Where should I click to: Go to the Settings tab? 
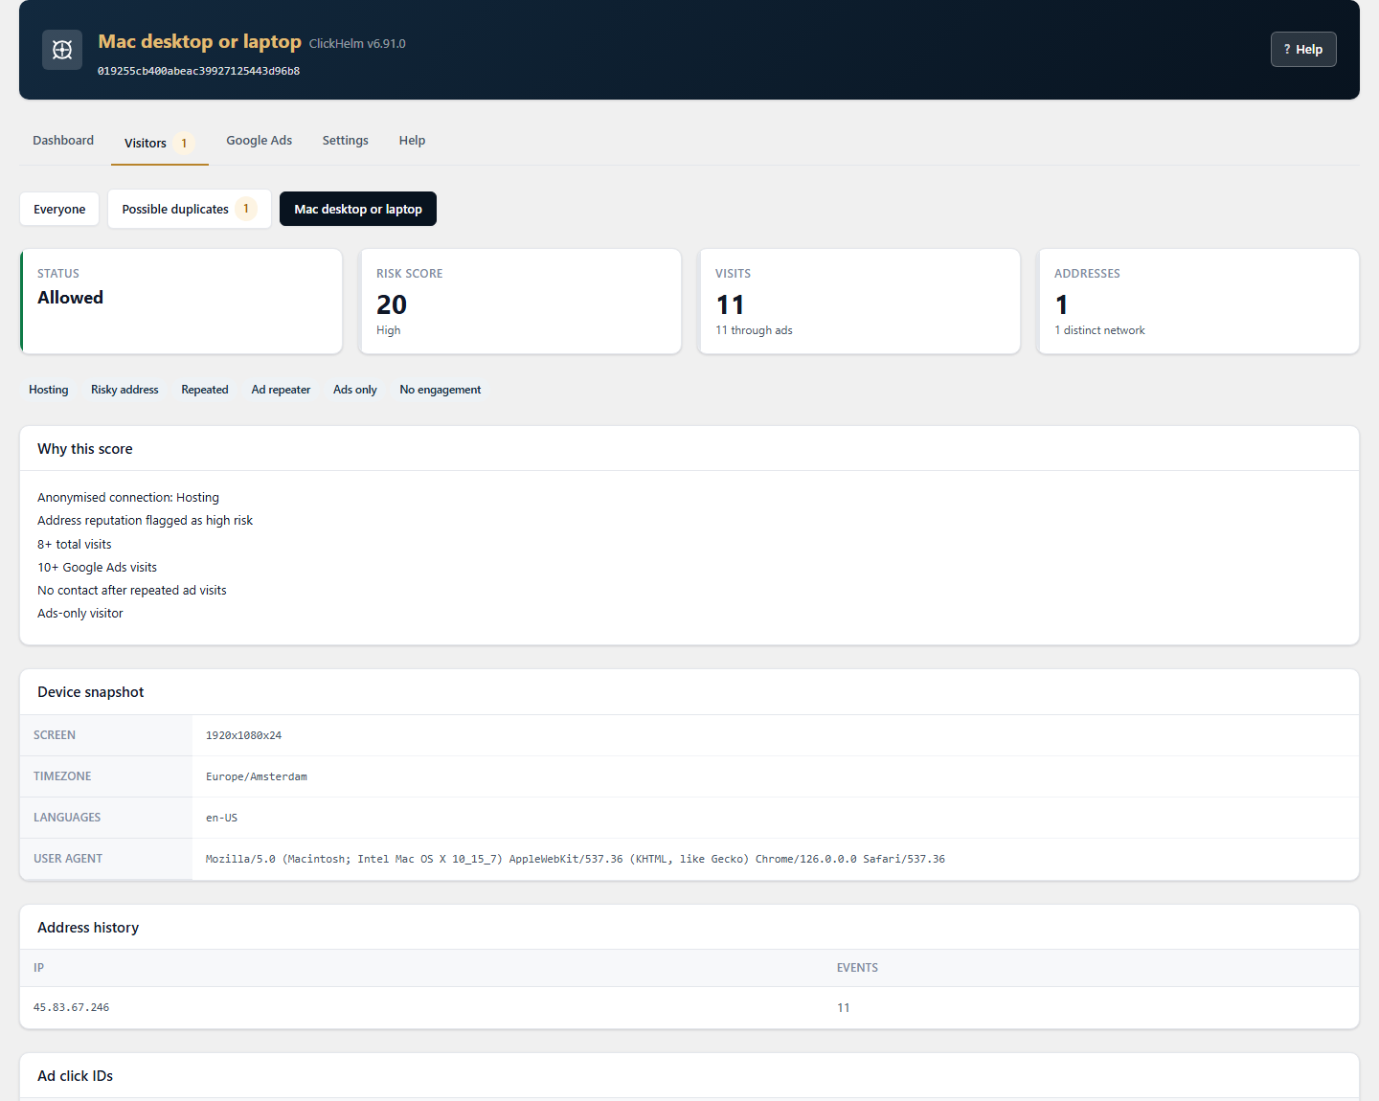coord(345,141)
